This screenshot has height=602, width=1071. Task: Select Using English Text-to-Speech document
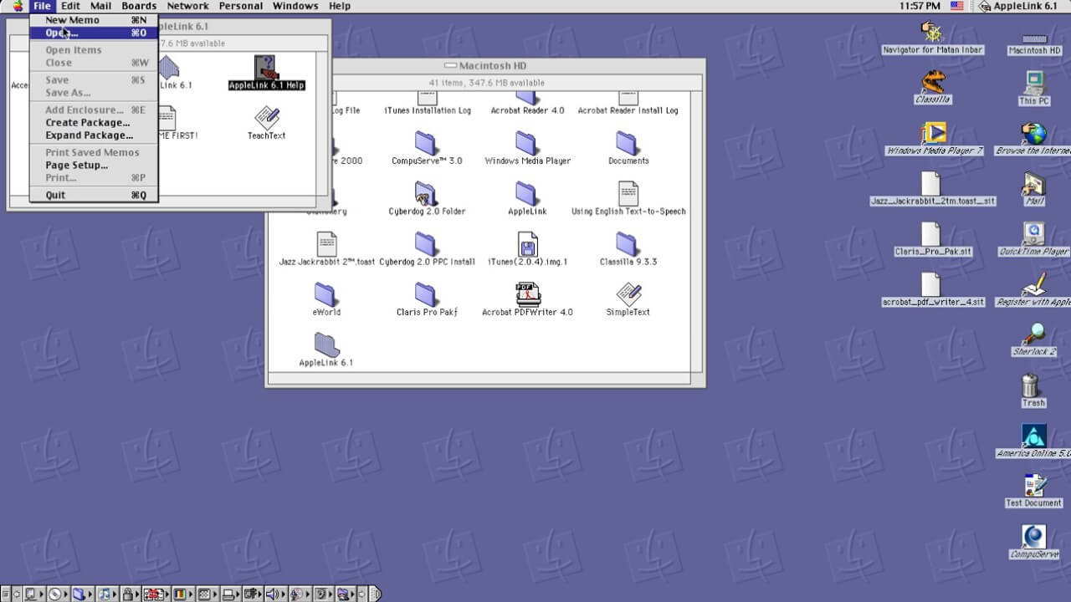[628, 199]
